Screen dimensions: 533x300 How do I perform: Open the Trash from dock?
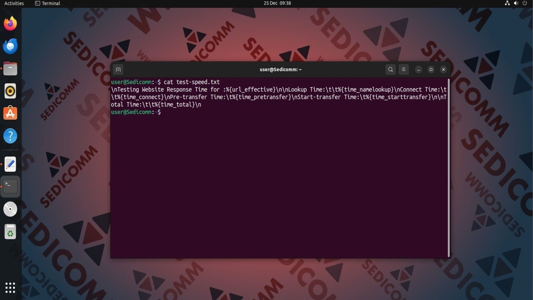(10, 232)
